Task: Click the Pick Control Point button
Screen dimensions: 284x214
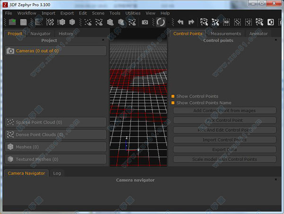Action: [x=224, y=120]
